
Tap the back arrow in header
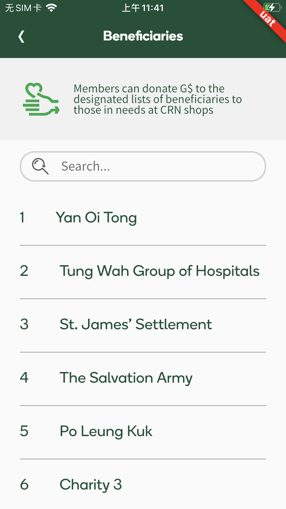coord(21,37)
